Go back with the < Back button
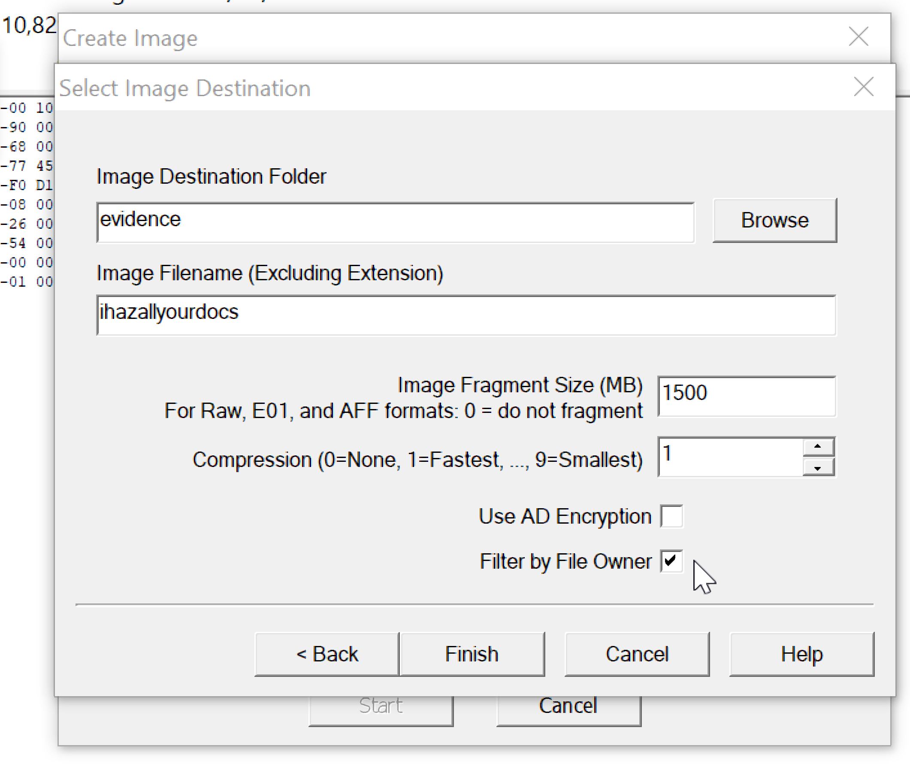The height and width of the screenshot is (764, 910). [327, 654]
